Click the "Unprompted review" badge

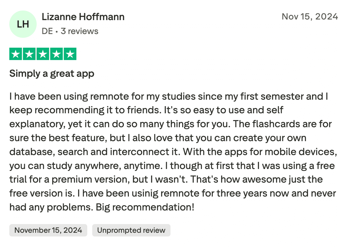point(131,230)
